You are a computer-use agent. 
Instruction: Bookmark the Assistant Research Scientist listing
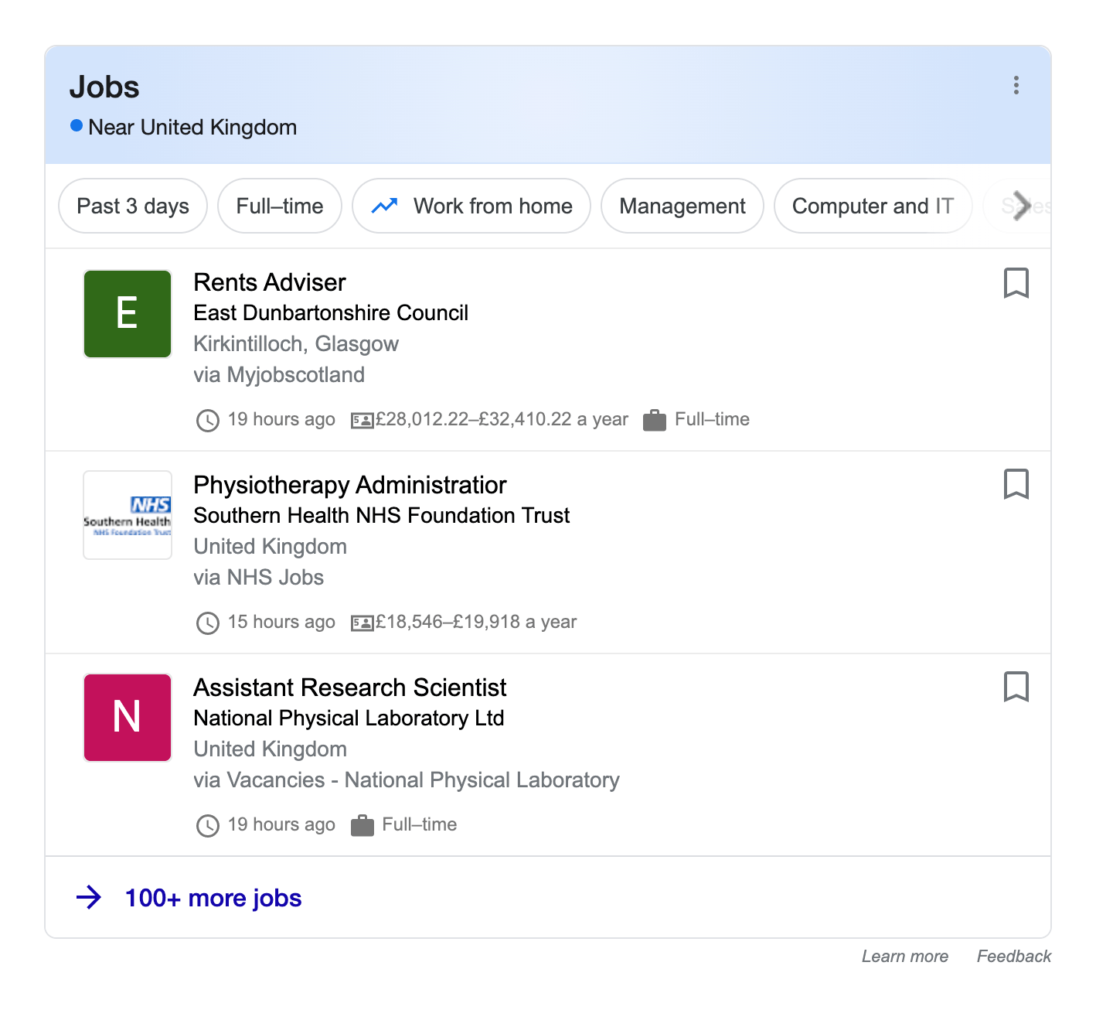(1016, 688)
